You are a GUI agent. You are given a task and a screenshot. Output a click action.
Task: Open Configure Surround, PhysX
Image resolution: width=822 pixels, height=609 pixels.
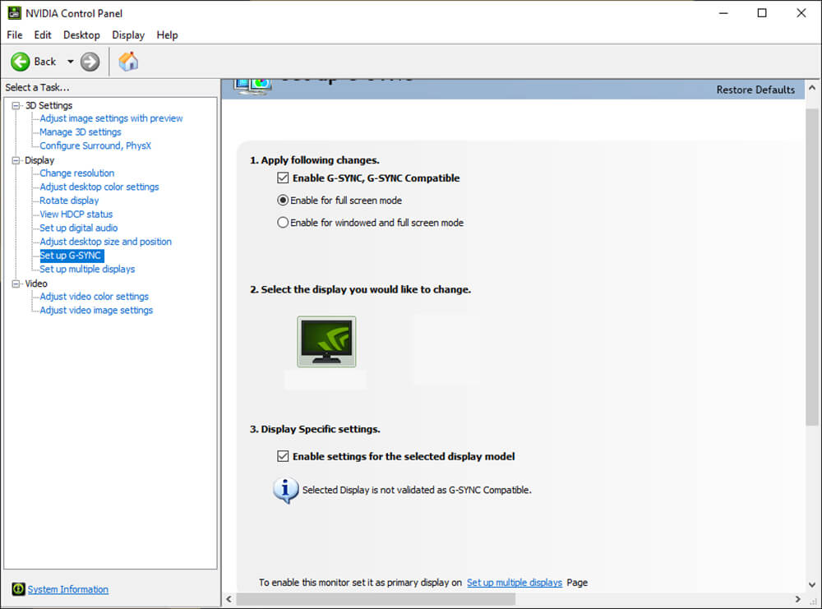click(95, 145)
